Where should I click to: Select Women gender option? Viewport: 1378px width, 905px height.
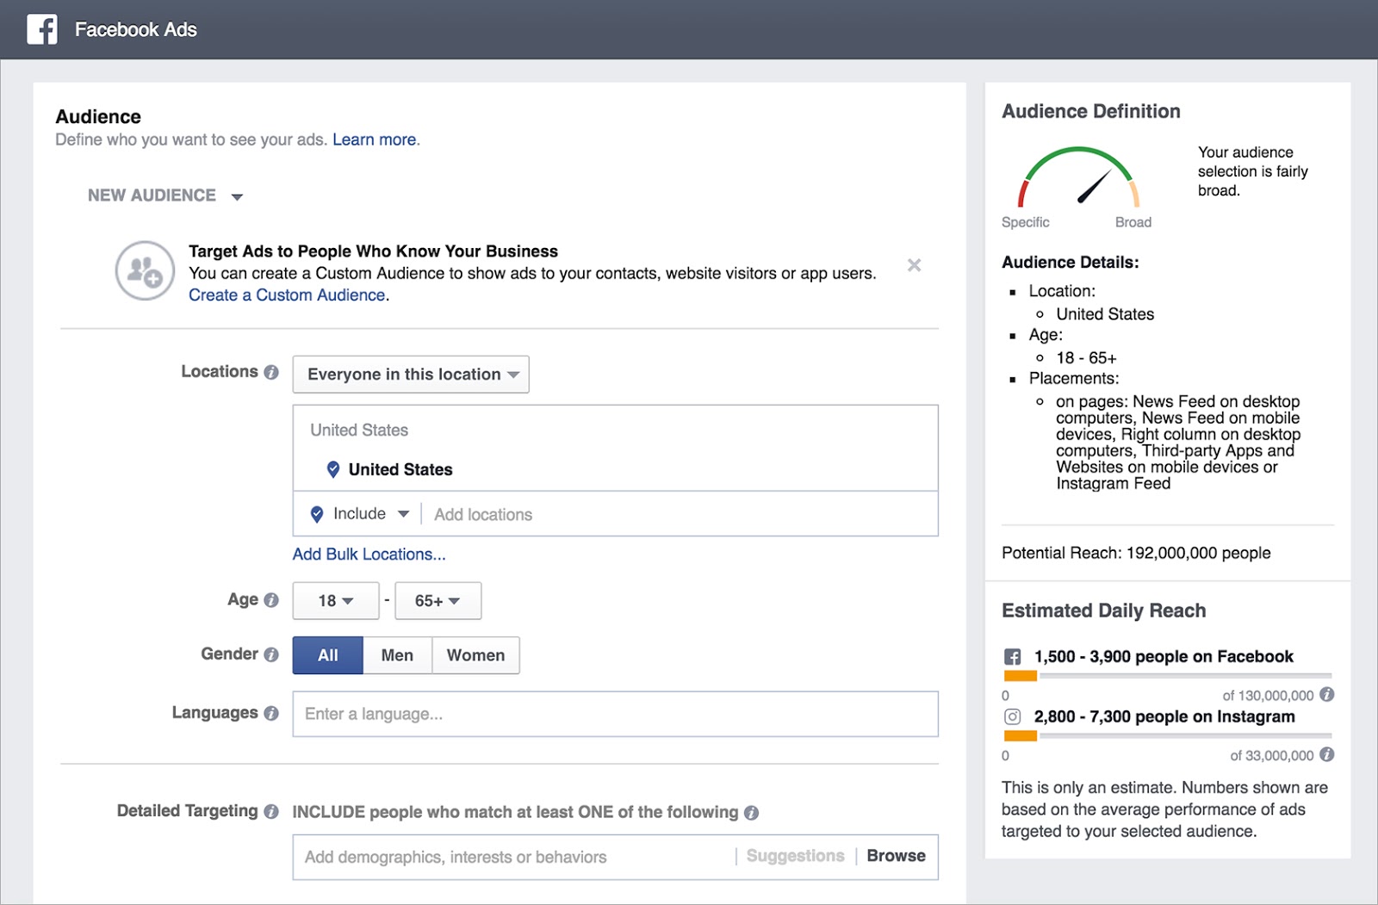pos(475,655)
